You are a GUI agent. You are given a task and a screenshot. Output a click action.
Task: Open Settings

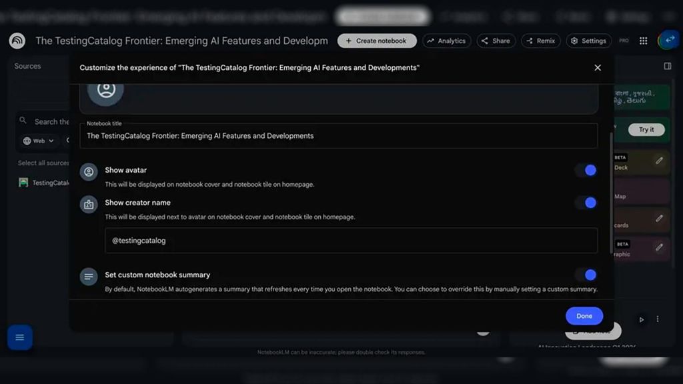589,41
